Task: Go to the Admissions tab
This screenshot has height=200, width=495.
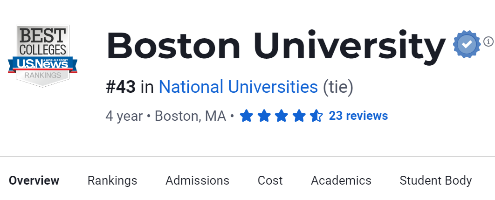Action: (x=198, y=180)
